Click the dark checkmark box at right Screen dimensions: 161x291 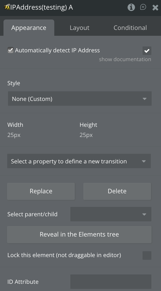(147, 50)
